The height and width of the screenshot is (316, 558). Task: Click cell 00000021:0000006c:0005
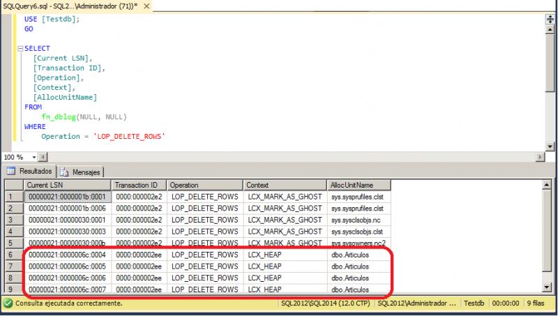pos(68,266)
